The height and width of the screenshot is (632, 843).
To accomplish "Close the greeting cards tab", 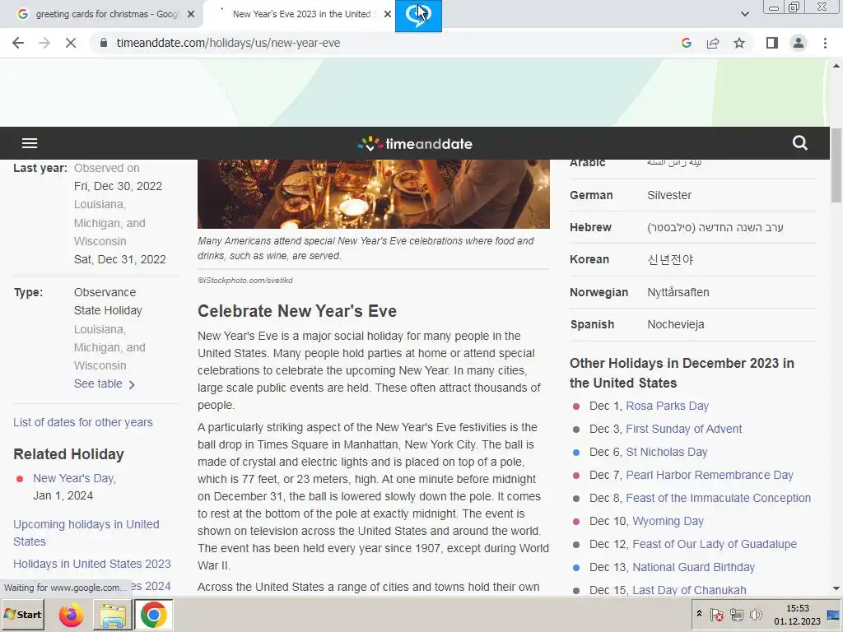I will tap(191, 14).
